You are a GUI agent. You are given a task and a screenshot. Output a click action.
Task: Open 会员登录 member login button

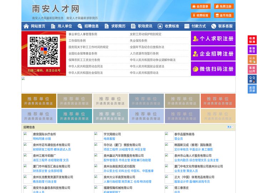tap(201, 6)
